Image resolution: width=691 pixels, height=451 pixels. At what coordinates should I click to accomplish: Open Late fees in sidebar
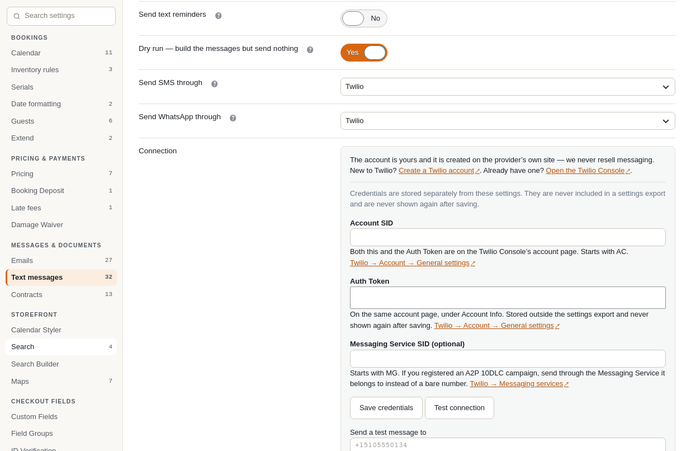click(61, 208)
